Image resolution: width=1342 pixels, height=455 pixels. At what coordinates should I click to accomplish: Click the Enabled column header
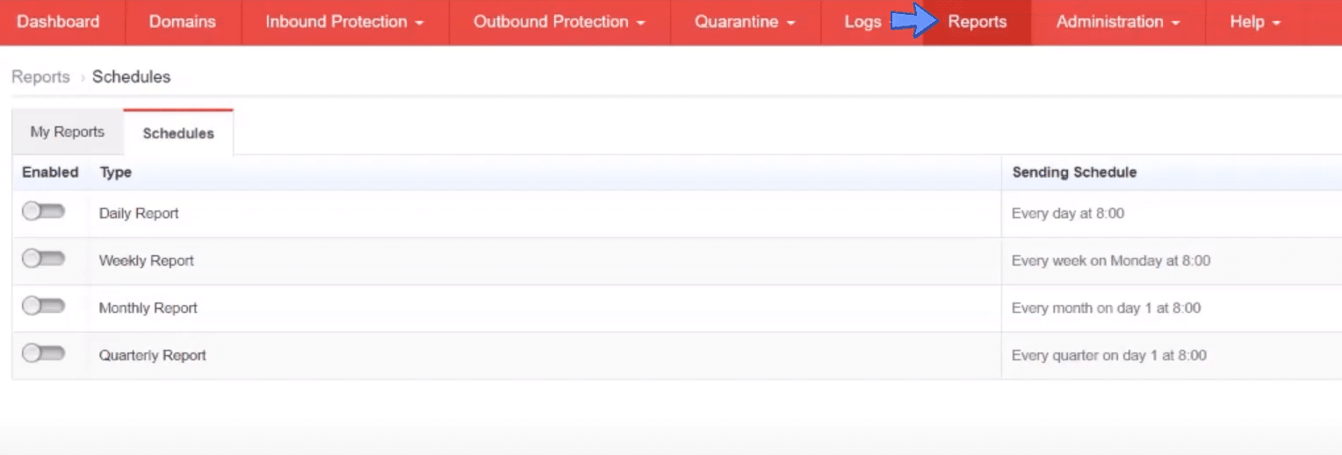pos(50,173)
